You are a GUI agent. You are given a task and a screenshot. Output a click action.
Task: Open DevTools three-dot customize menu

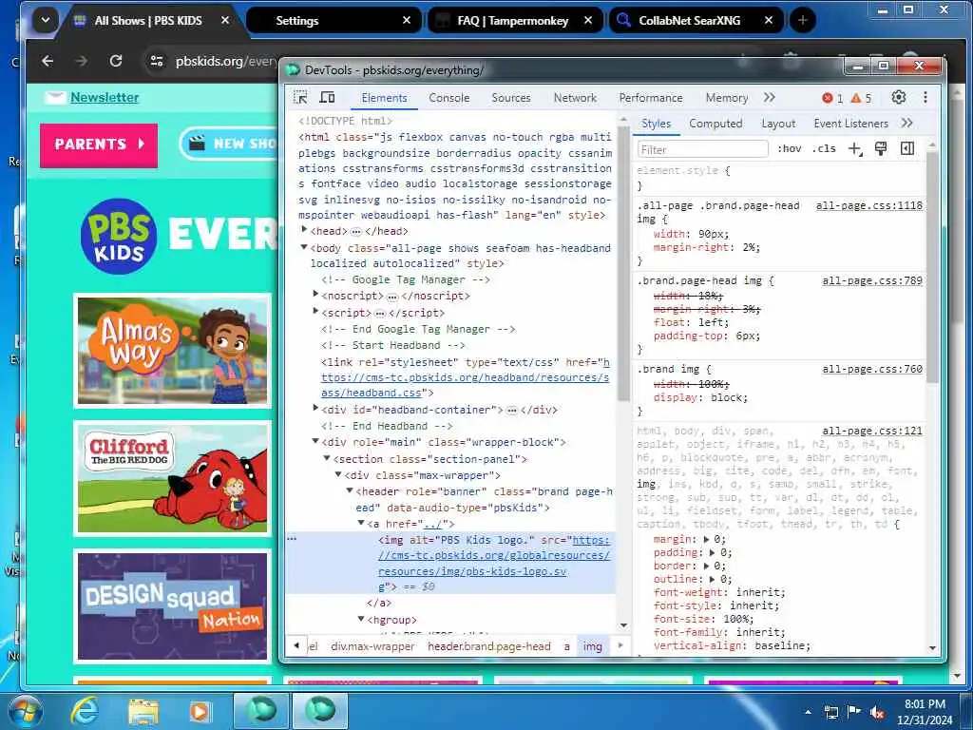pyautogui.click(x=925, y=98)
